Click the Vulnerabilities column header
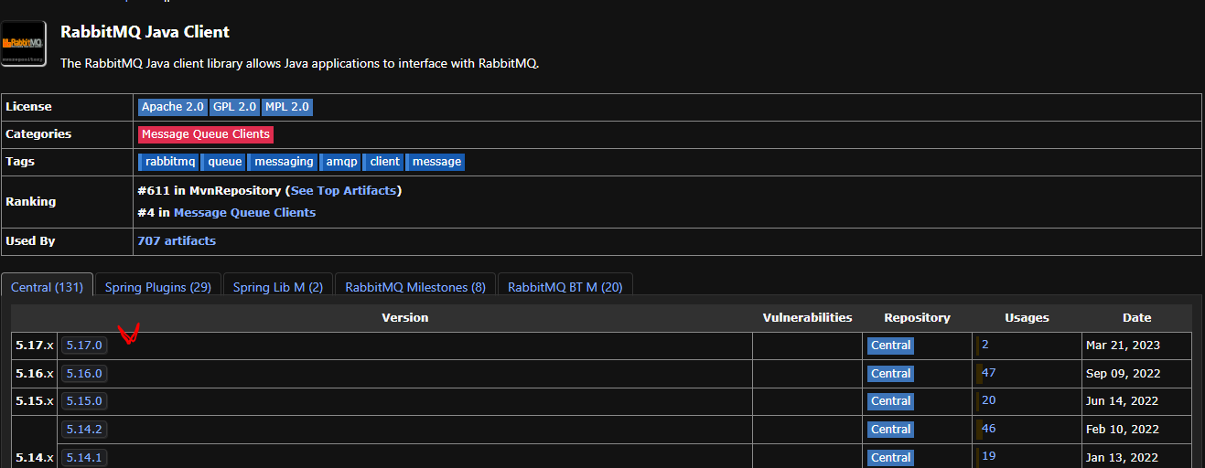The width and height of the screenshot is (1205, 468). pyautogui.click(x=807, y=318)
